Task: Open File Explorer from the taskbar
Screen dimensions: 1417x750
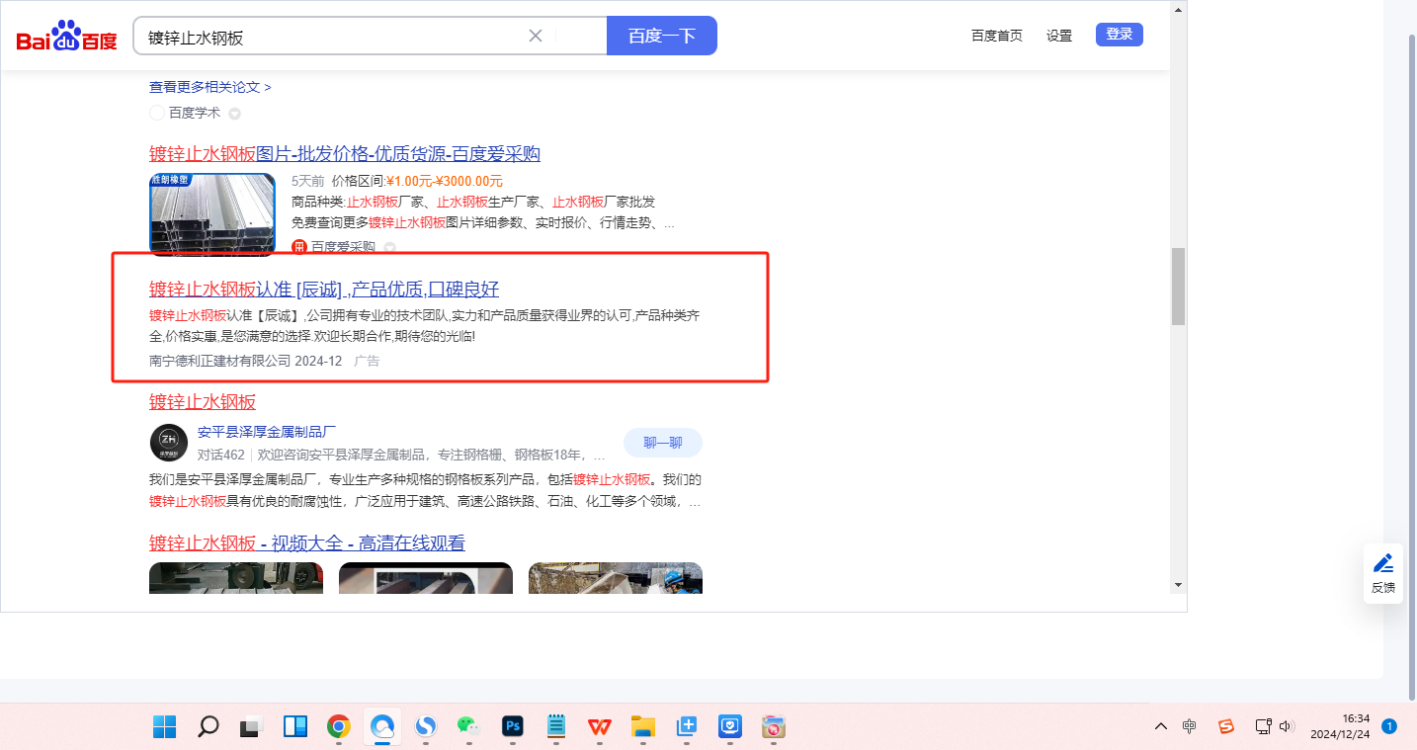Action: (643, 727)
